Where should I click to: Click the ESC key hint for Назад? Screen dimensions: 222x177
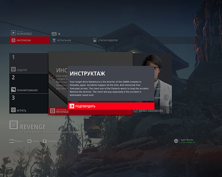point(29,141)
